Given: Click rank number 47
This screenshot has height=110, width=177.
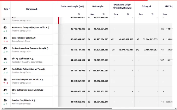Looking at the screenshot, I should click(5, 69).
